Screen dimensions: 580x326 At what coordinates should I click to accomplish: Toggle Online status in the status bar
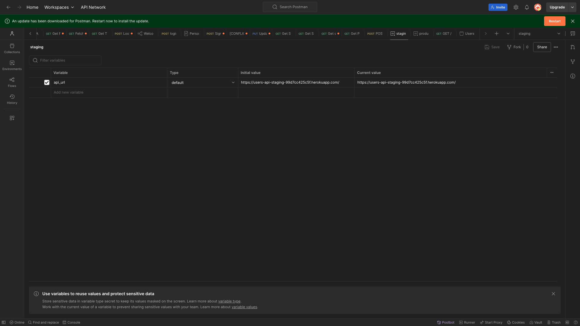[x=17, y=322]
